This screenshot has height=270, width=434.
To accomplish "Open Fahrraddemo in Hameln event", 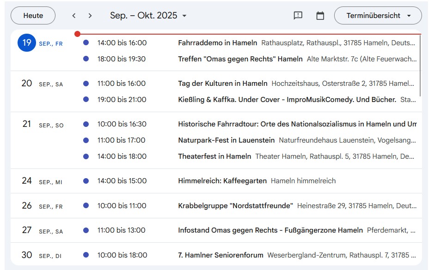I will click(217, 43).
